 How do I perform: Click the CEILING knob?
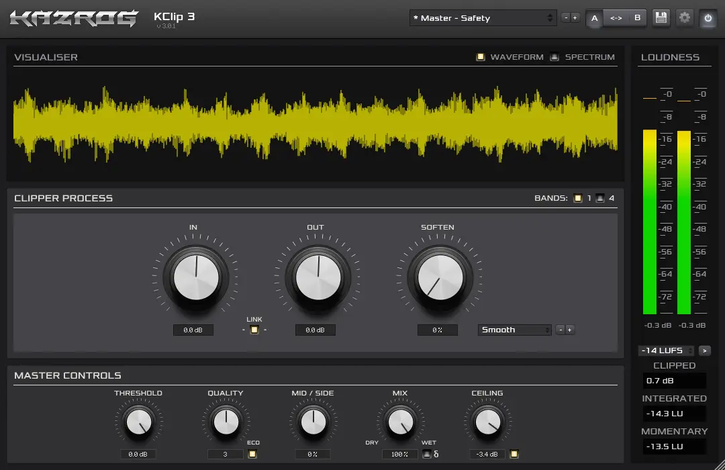point(488,422)
